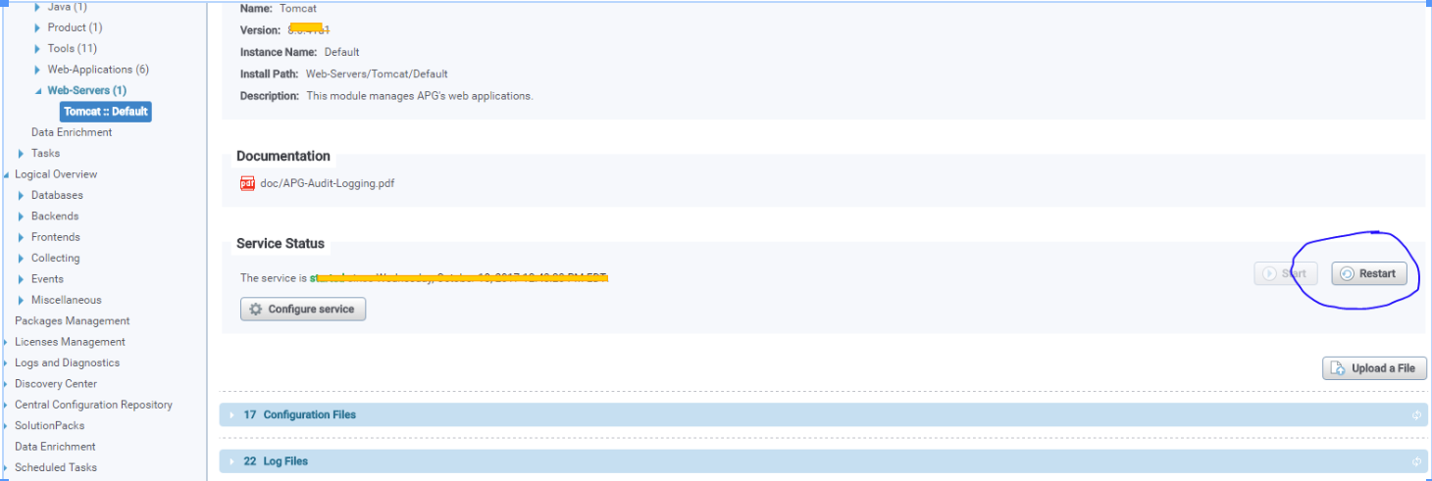Click the play icon on Start button
Screen dimensions: 1432x481
tap(1269, 273)
